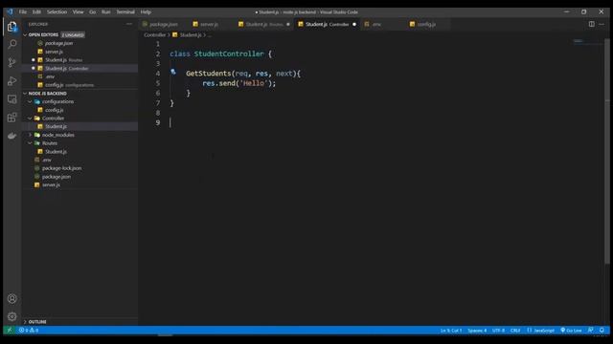This screenshot has height=344, width=613.
Task: Open the Edit menu
Action: (36, 12)
